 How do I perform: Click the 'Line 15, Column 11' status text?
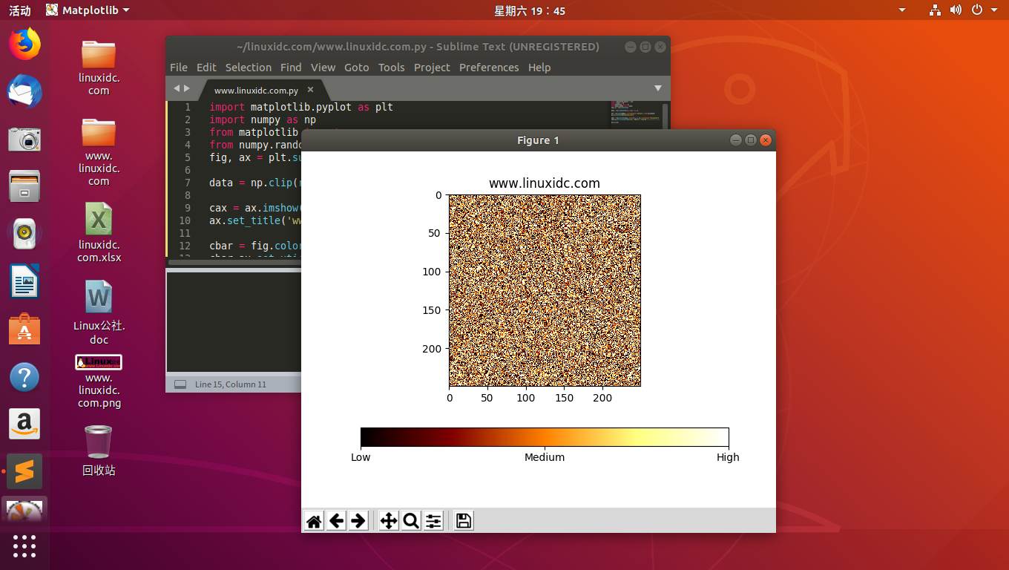coord(231,384)
